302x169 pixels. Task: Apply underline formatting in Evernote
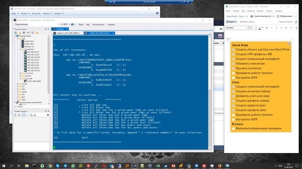coord(277,28)
